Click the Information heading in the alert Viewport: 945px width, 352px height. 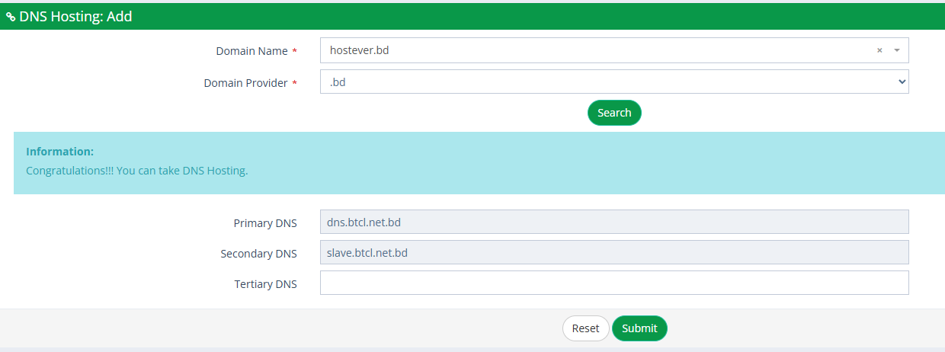[x=59, y=152]
